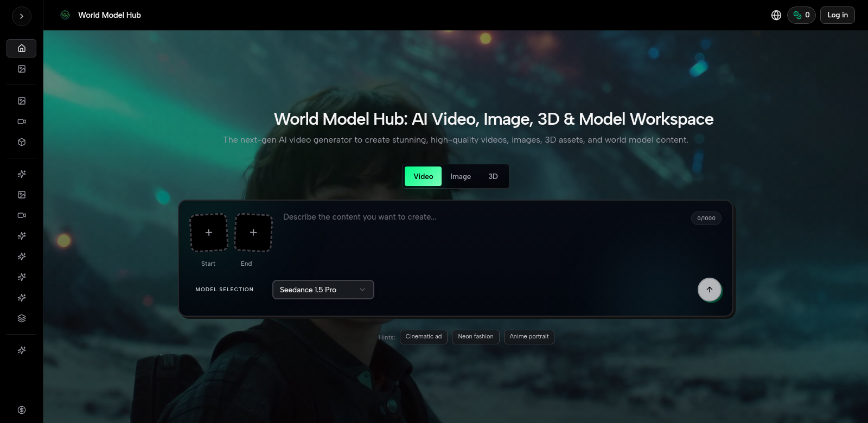Click the MODEL SELECTION label
Image resolution: width=868 pixels, height=423 pixels.
(x=225, y=290)
